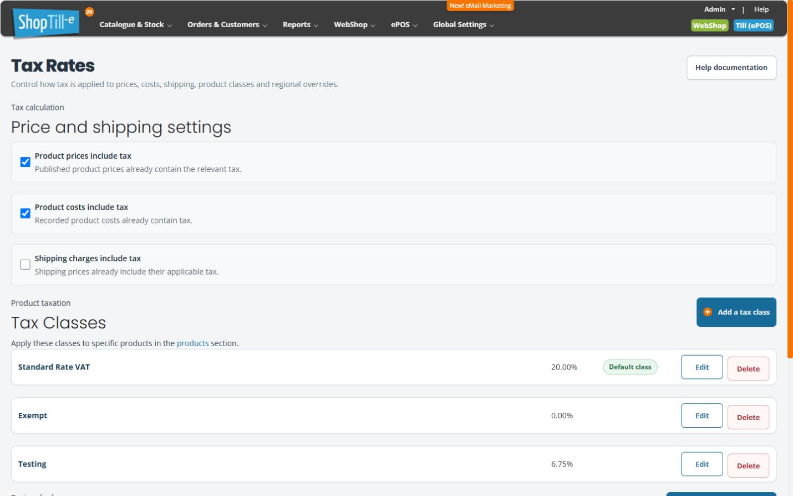Uncheck Product costs include tax
This screenshot has height=496, width=793.
click(26, 213)
